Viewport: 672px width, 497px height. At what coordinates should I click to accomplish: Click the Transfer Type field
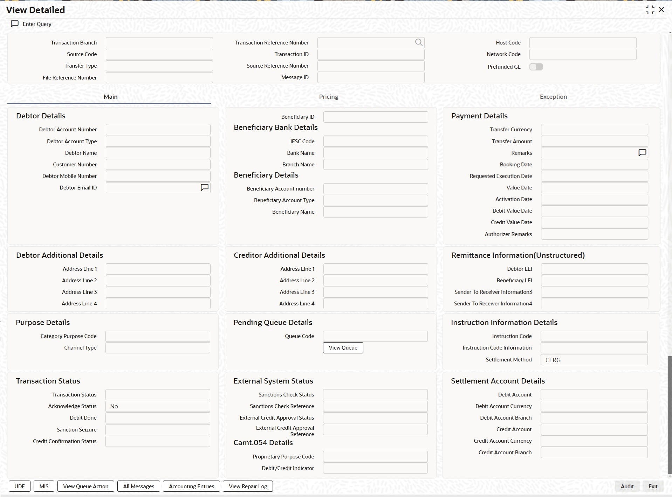(x=159, y=66)
